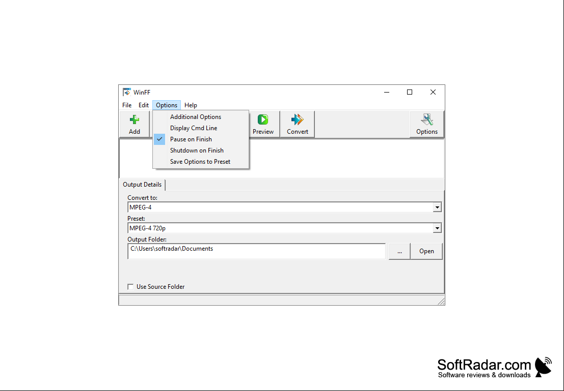Close the WinFF window
The height and width of the screenshot is (391, 564).
433,92
